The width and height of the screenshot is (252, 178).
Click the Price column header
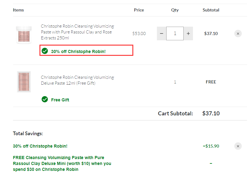tap(139, 10)
